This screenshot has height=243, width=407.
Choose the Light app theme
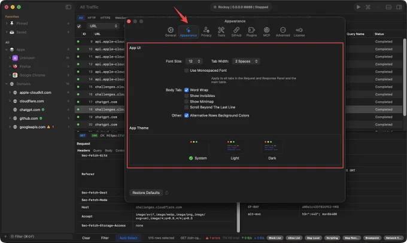click(x=235, y=150)
